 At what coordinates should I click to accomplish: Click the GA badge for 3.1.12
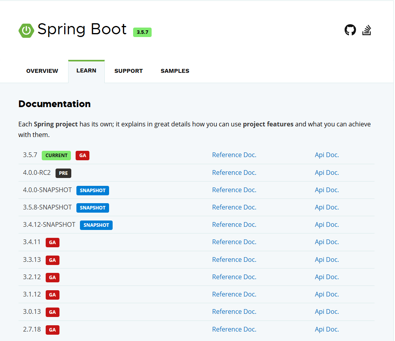[52, 295]
